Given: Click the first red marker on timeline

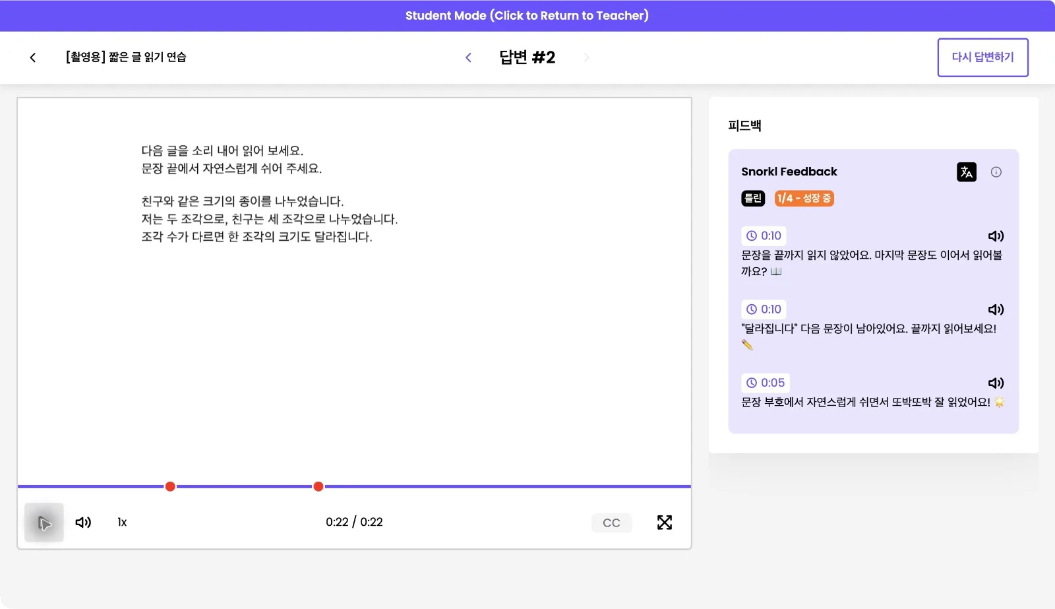Looking at the screenshot, I should (170, 487).
